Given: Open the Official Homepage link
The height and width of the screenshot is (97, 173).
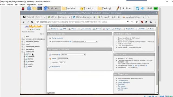Looking at the screenshot, I should pyautogui.click(x=124, y=82).
